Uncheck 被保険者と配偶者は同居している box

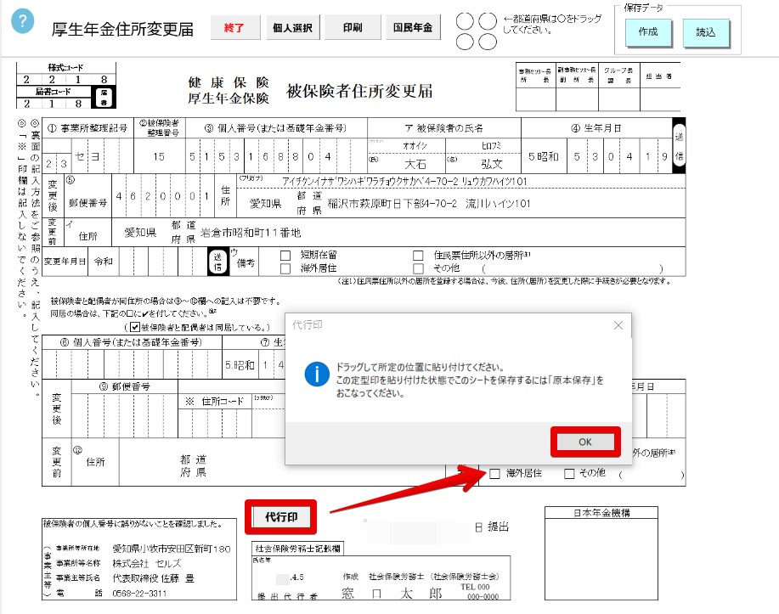click(x=134, y=327)
